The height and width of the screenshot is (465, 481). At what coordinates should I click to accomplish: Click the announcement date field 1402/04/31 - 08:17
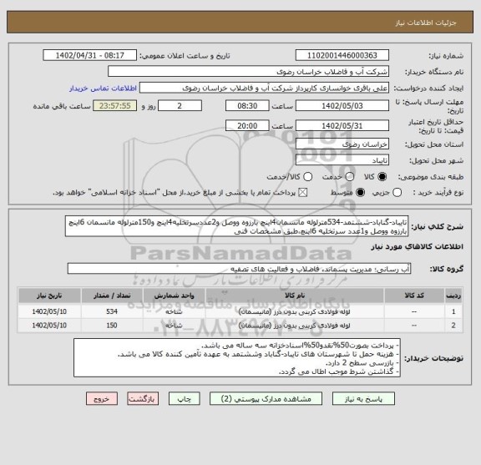[90, 56]
